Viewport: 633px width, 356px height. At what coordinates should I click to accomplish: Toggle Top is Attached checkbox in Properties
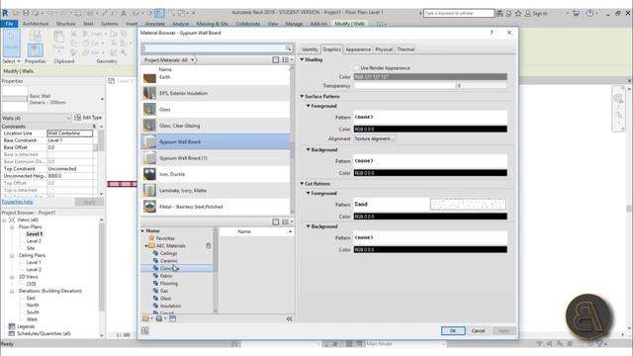[x=50, y=190]
